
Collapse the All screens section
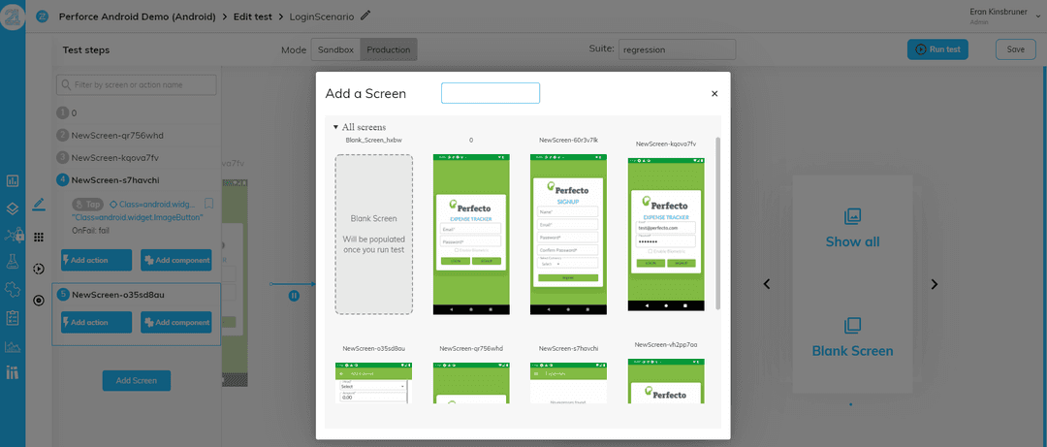[x=335, y=127]
